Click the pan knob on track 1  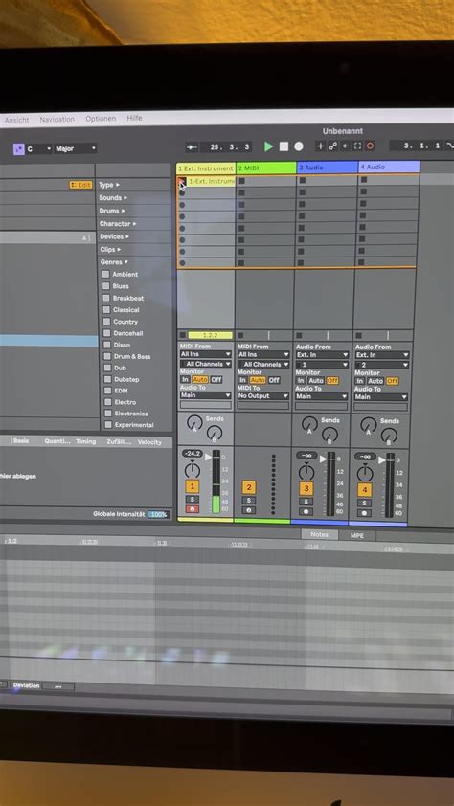[x=193, y=470]
